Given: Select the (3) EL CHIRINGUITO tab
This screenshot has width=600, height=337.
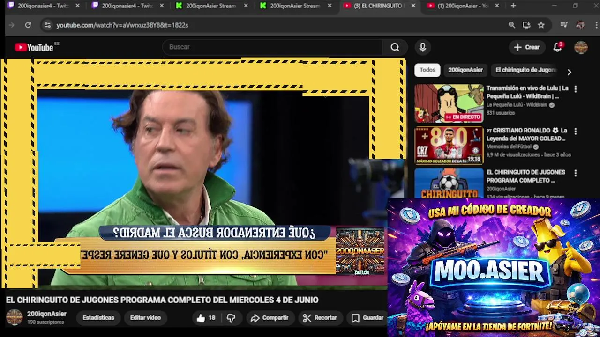Looking at the screenshot, I should pos(380,6).
